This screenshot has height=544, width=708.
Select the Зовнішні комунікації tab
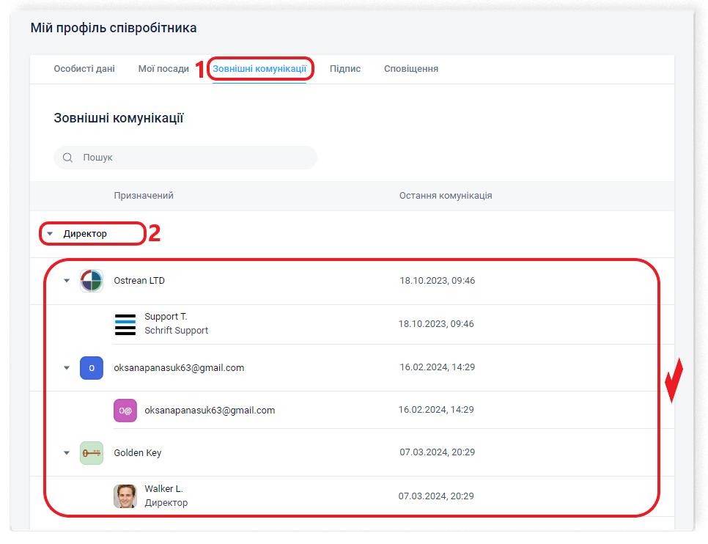pos(259,69)
